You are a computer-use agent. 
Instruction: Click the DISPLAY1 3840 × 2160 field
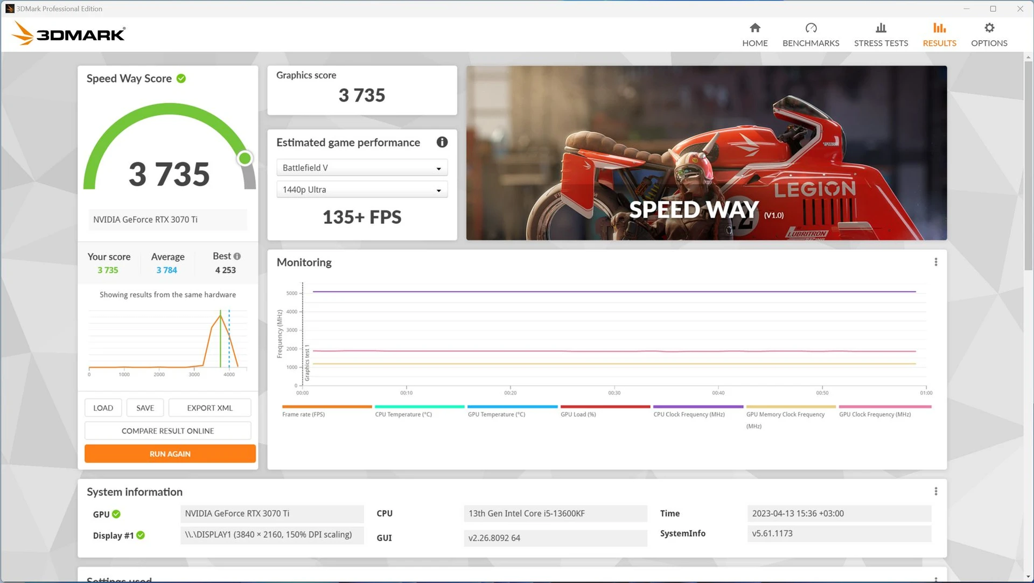point(272,535)
